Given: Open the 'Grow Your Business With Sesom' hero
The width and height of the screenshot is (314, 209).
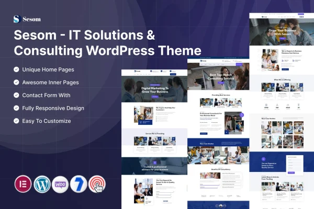Looking at the screenshot, I should pos(282,32).
